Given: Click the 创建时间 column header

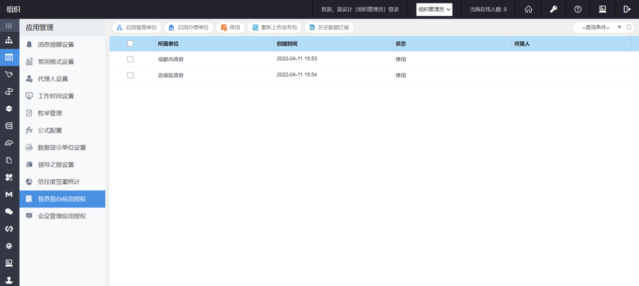Looking at the screenshot, I should point(287,44).
